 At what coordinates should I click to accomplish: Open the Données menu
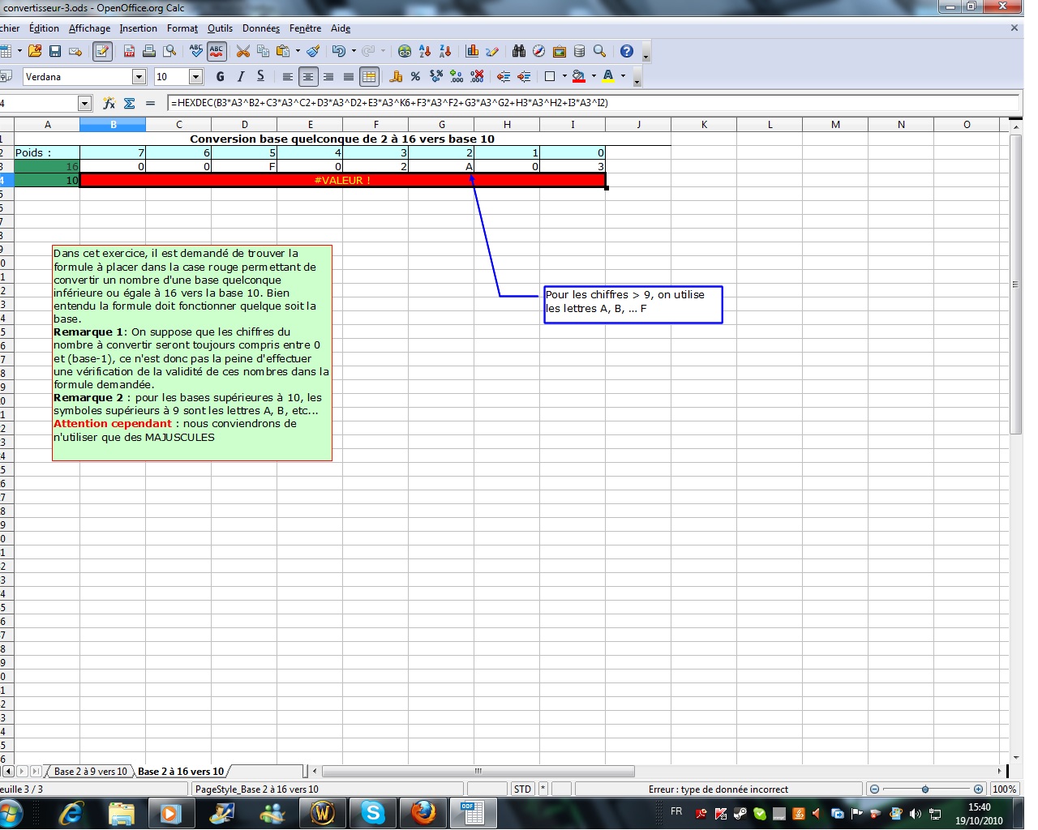click(x=261, y=28)
